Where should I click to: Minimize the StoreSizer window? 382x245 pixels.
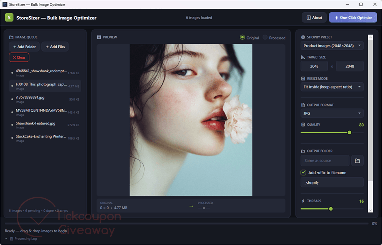pyautogui.click(x=347, y=4)
